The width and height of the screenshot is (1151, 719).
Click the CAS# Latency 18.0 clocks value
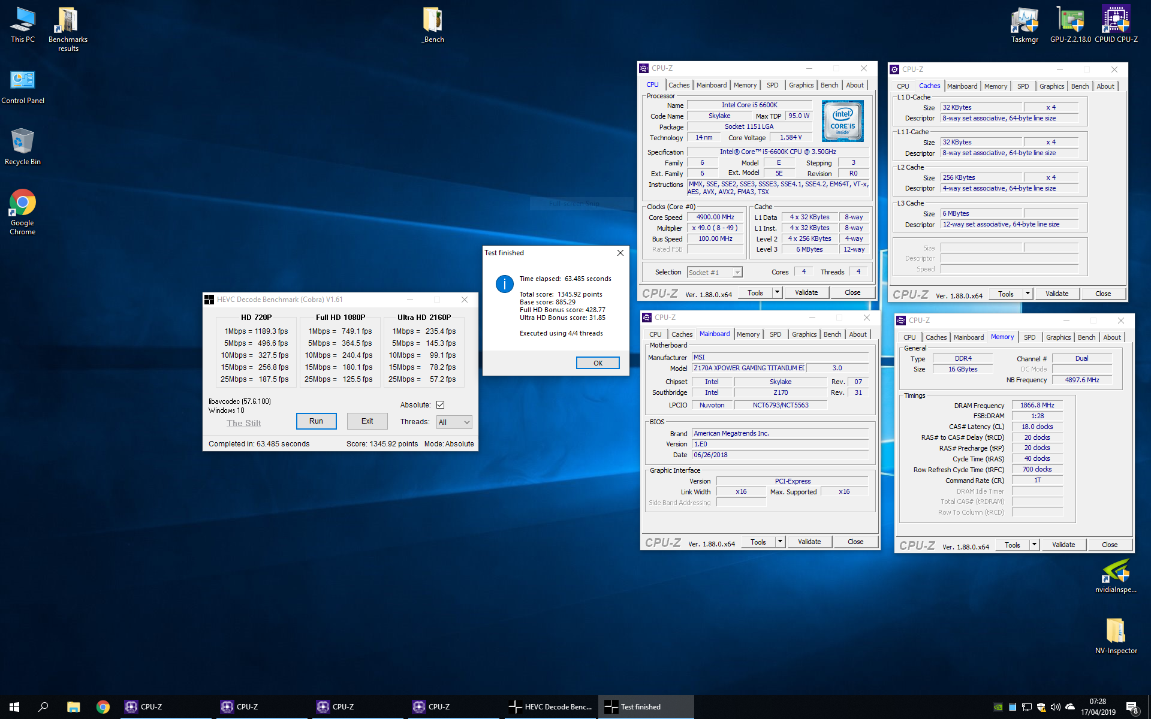coord(1037,427)
